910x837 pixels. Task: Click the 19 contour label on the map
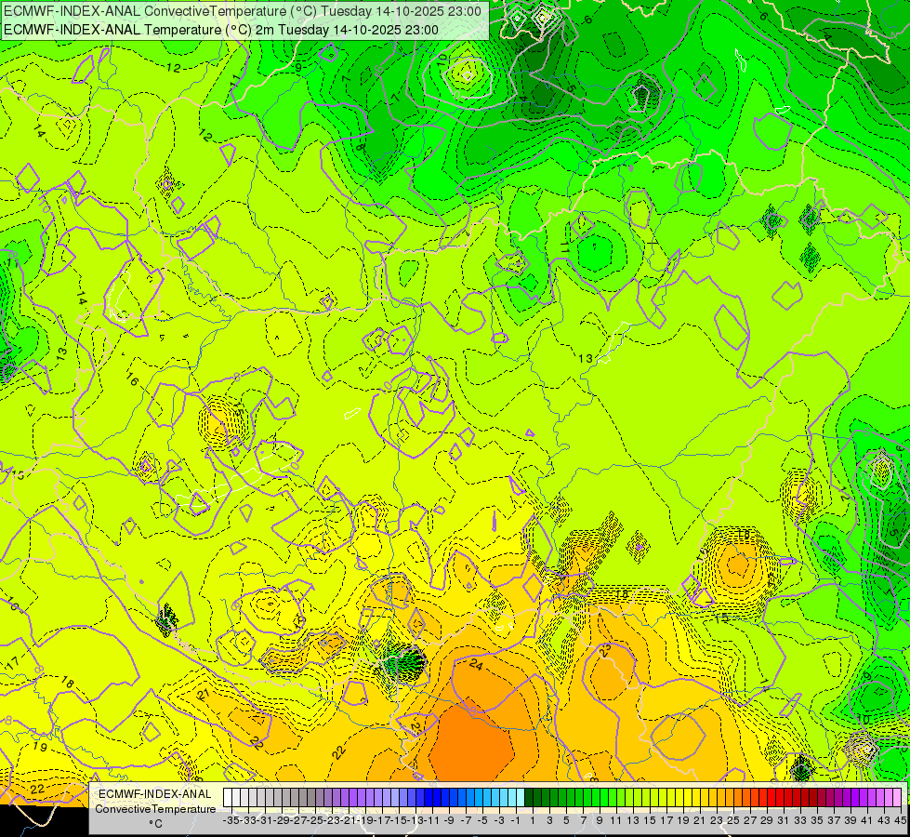40,746
